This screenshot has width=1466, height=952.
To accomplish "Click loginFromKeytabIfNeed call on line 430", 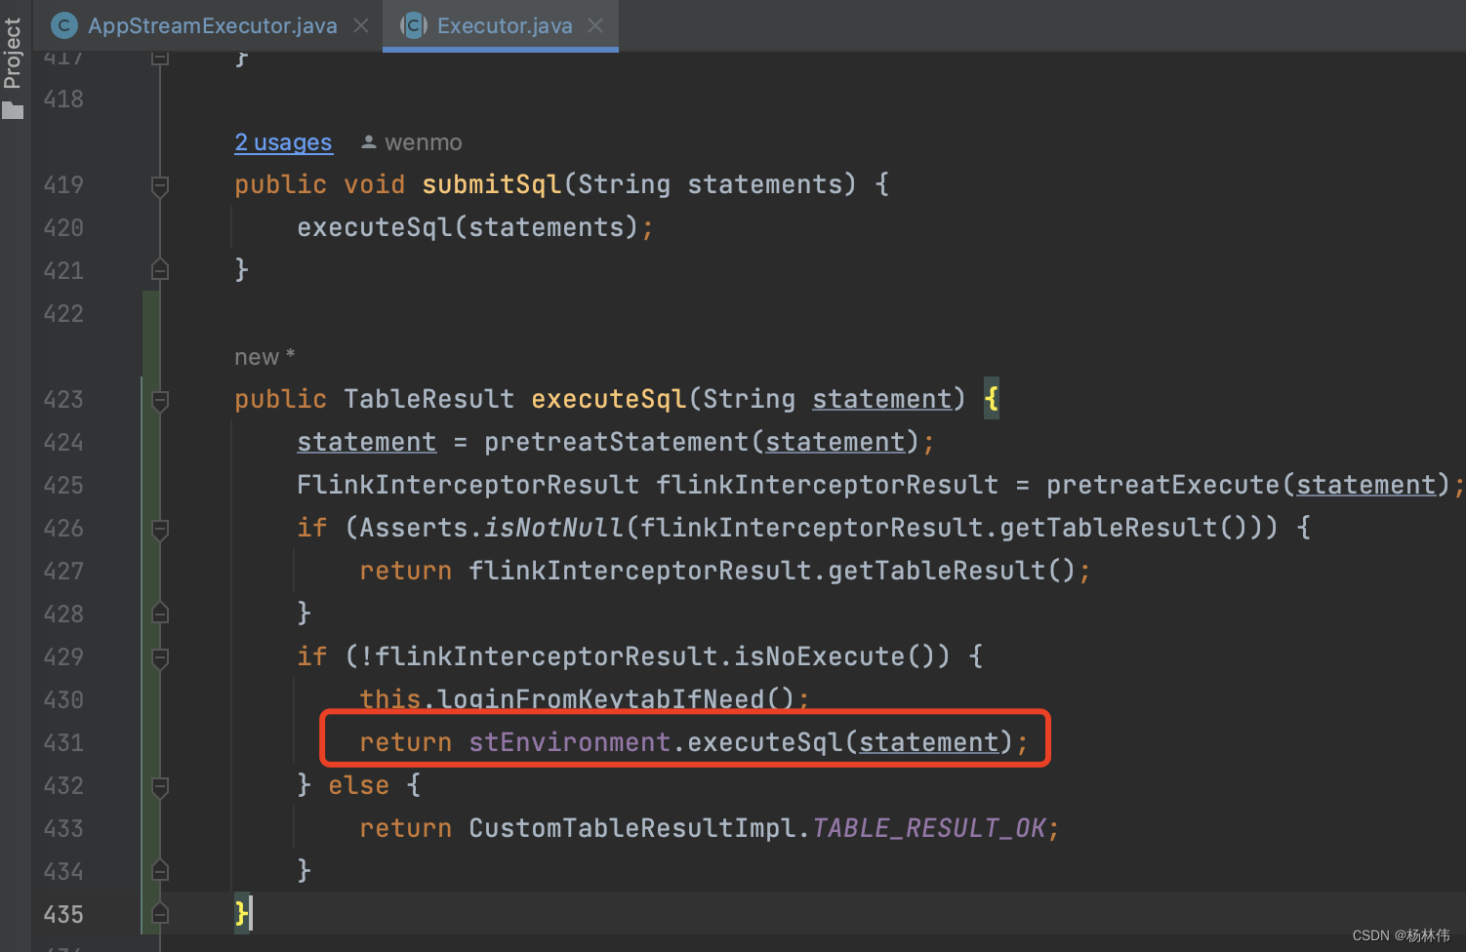I will pos(601,699).
